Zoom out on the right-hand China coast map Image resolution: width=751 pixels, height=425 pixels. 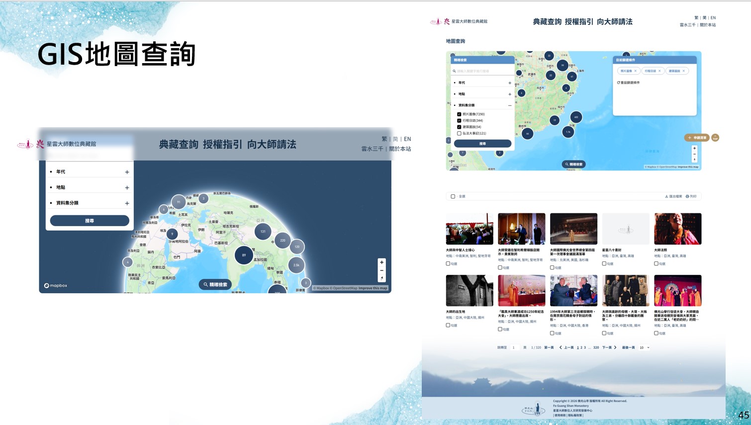click(694, 154)
